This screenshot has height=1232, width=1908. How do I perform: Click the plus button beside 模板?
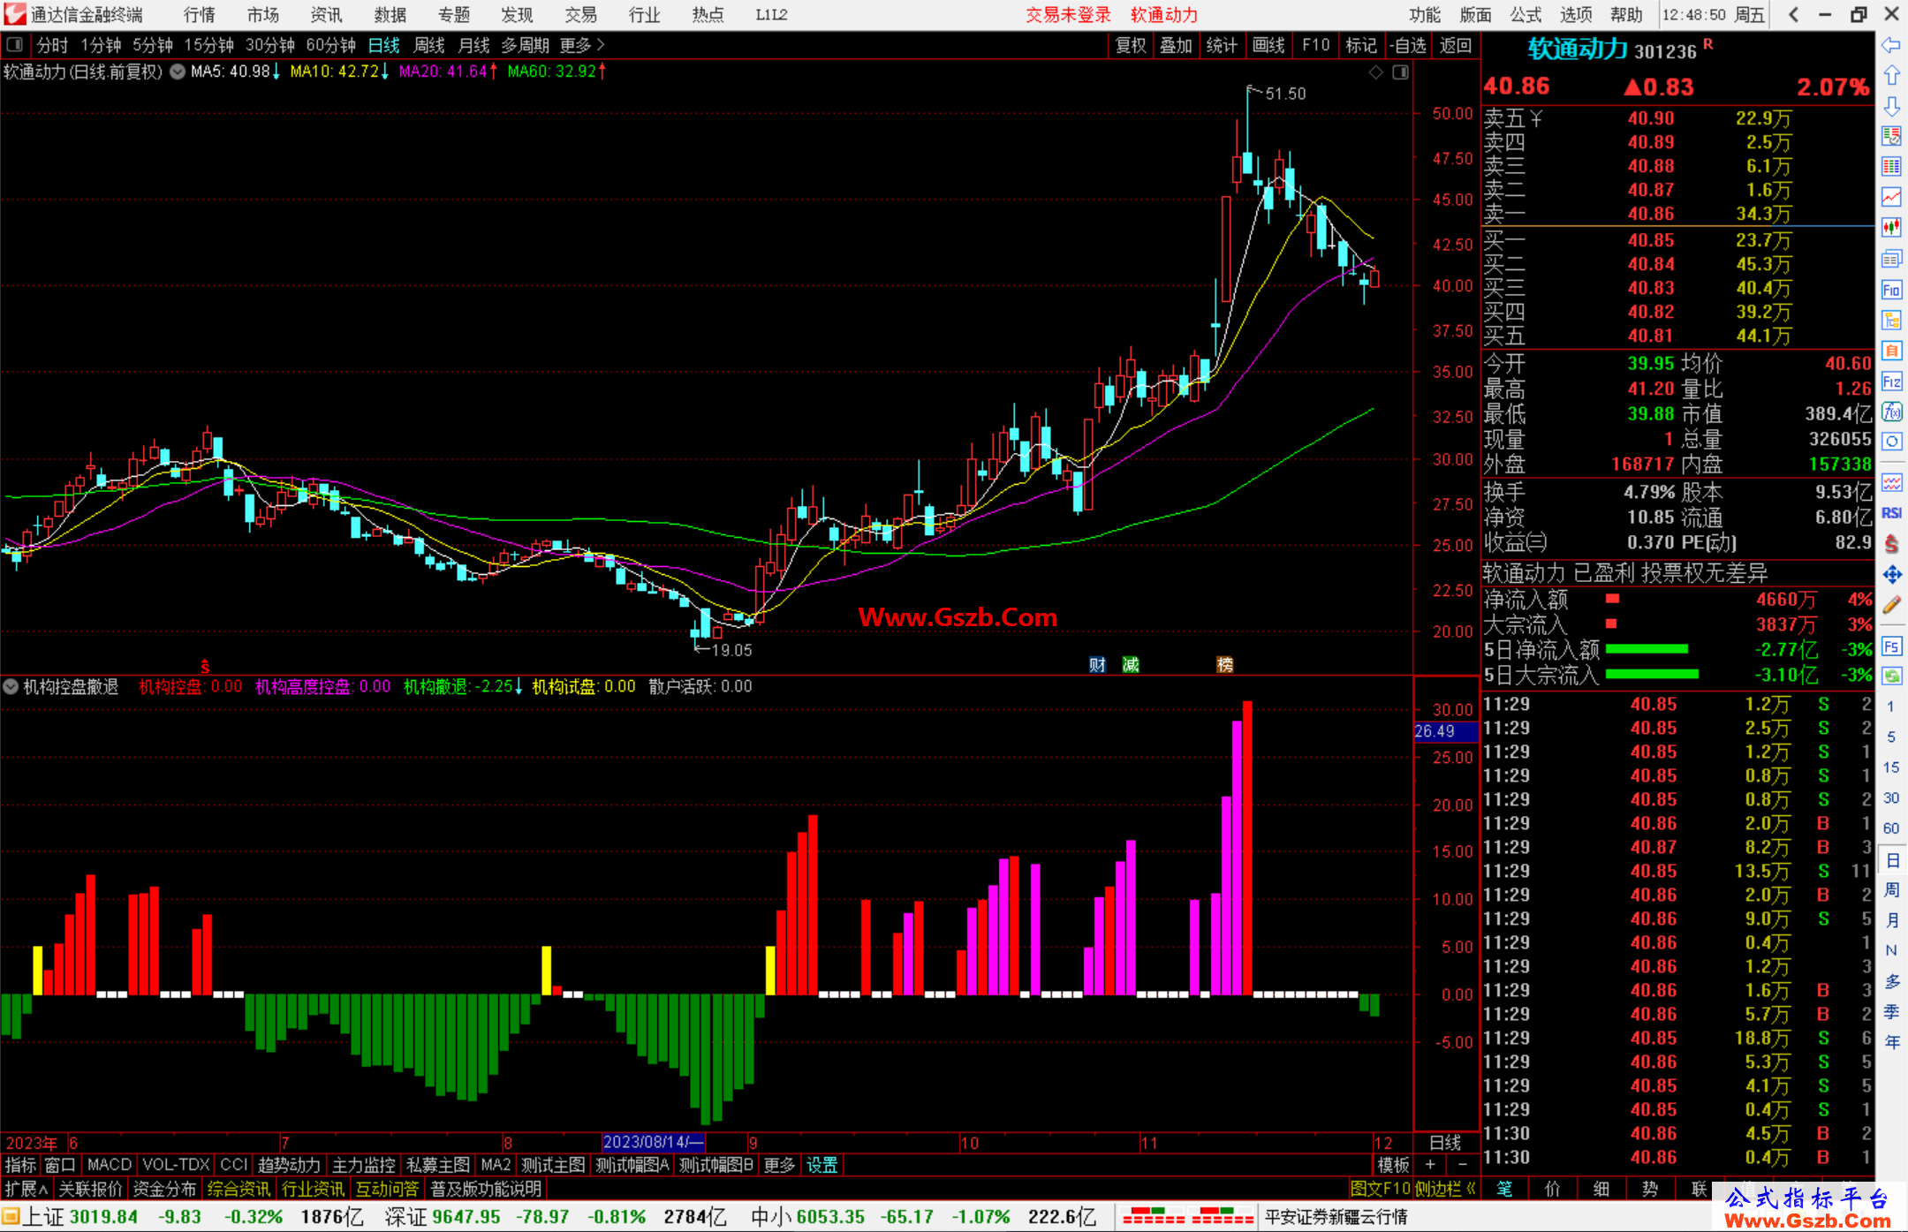(x=1431, y=1165)
